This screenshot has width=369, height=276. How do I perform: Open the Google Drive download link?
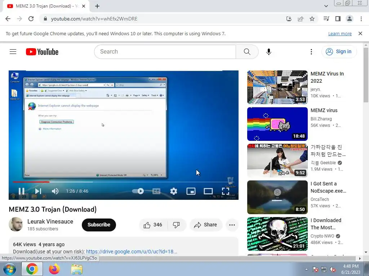tap(132, 252)
